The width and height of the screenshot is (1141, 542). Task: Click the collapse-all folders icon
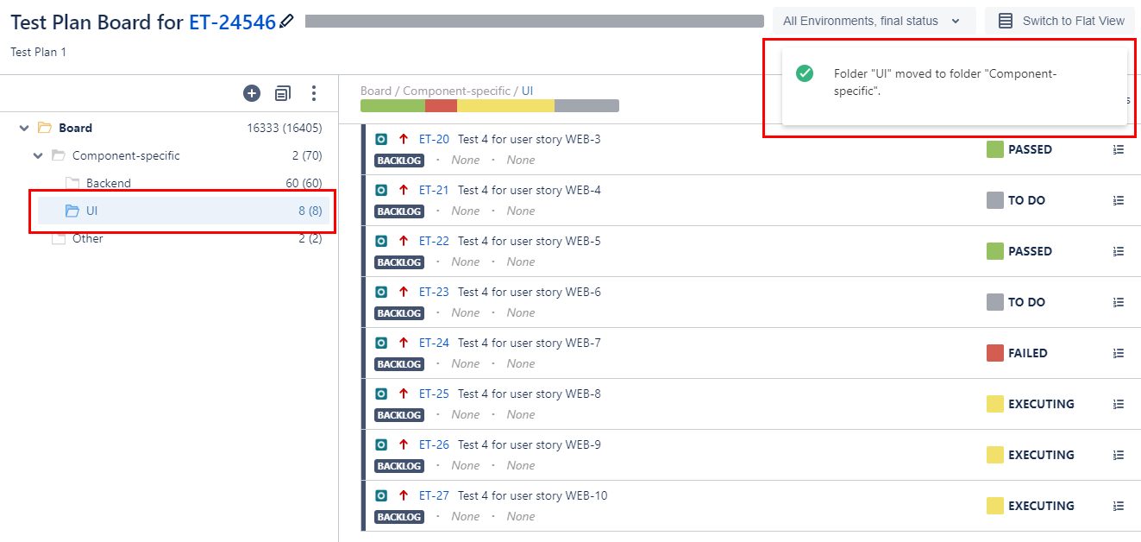click(x=283, y=93)
